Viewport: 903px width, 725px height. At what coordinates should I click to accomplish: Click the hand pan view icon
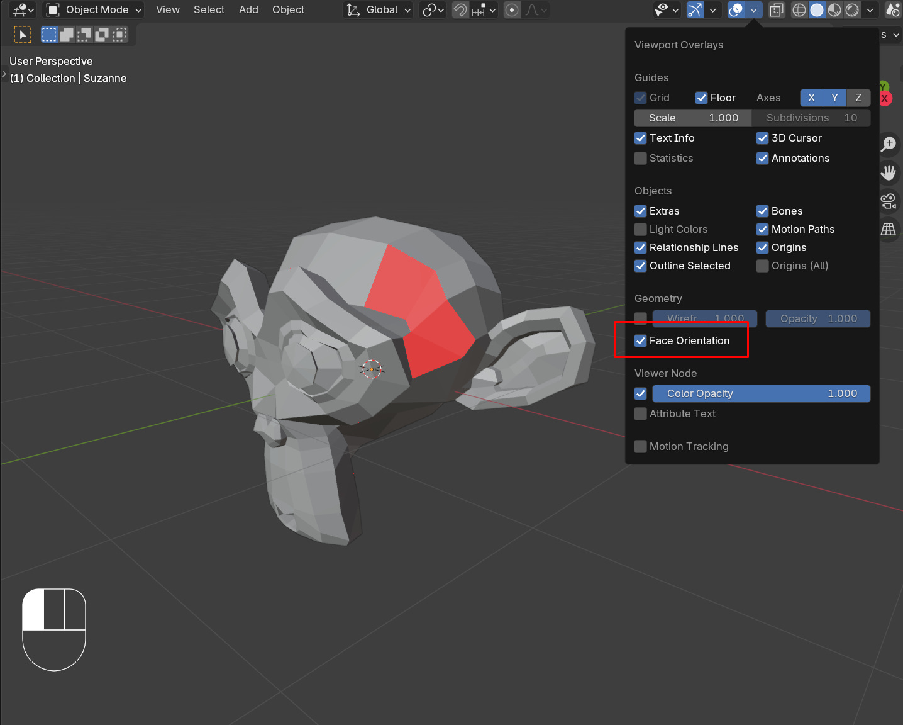click(x=888, y=172)
